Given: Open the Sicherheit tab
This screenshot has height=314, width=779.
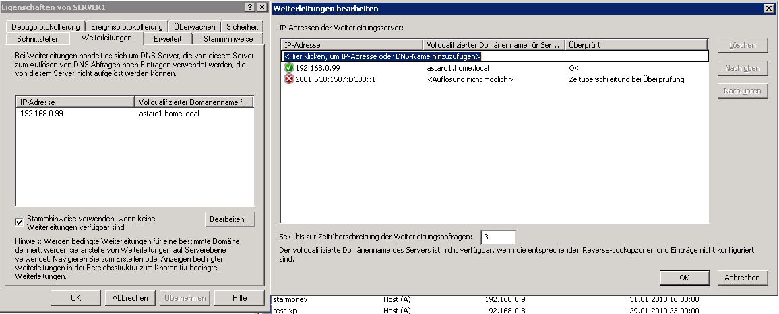Looking at the screenshot, I should coord(242,27).
